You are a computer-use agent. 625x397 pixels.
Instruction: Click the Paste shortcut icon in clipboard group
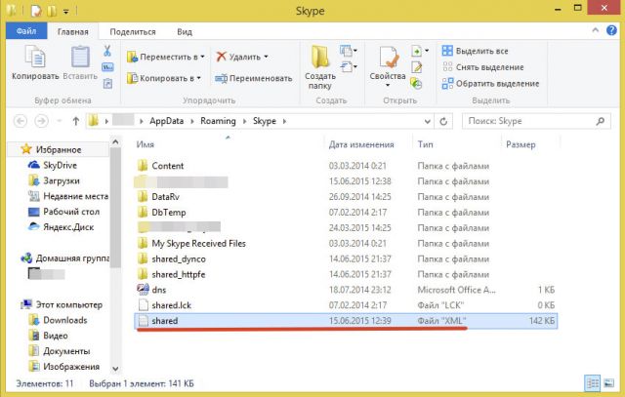(x=107, y=83)
